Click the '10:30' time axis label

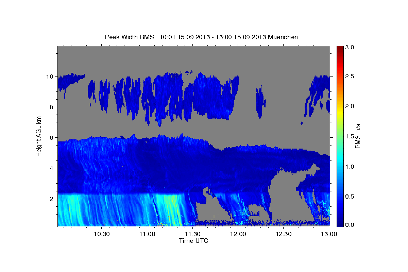[101, 234]
